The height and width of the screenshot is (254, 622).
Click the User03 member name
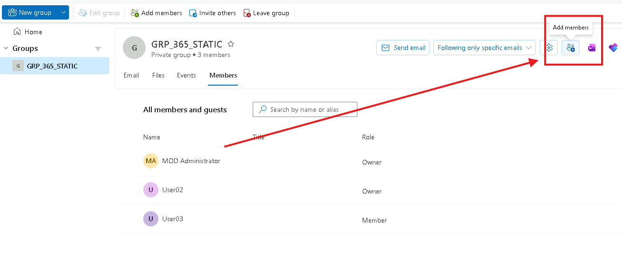[173, 219]
